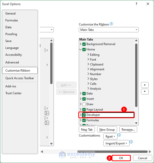
Task: Expand the Analysis group
Action: click(x=88, y=88)
